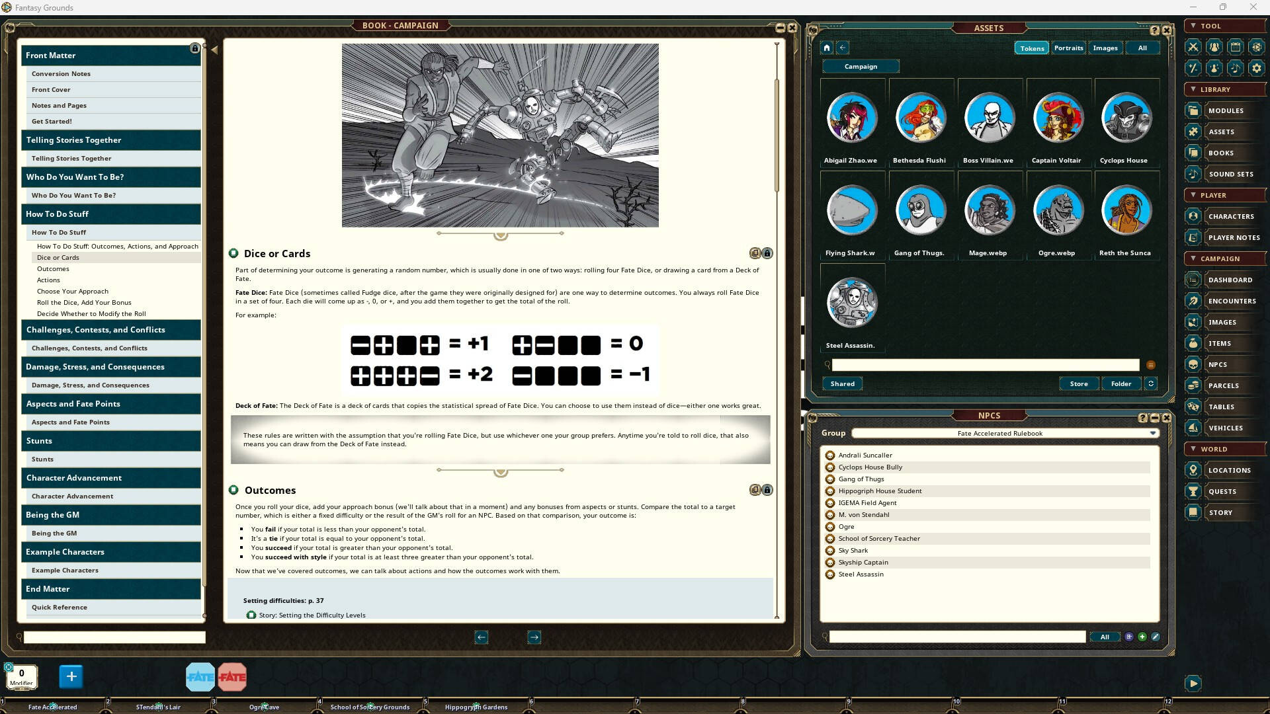Screen dimensions: 1270x714
Task: Click the Folder button in Assets
Action: click(x=1121, y=383)
